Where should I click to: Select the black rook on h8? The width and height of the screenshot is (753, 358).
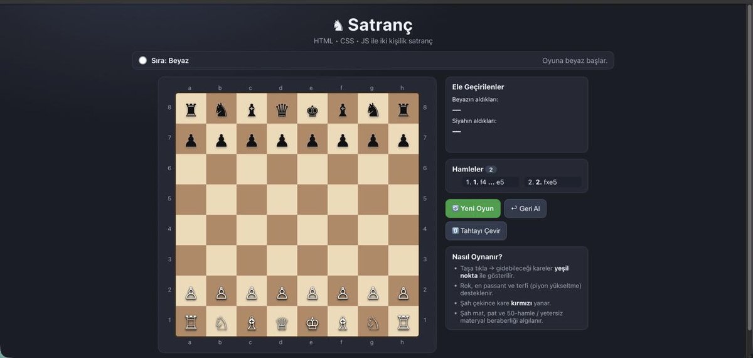[x=403, y=111]
